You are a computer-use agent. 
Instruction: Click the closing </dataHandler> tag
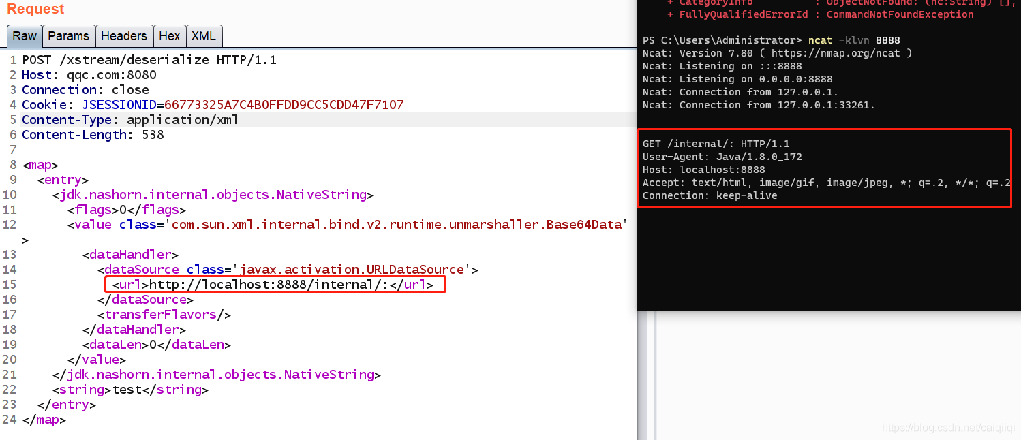click(134, 330)
